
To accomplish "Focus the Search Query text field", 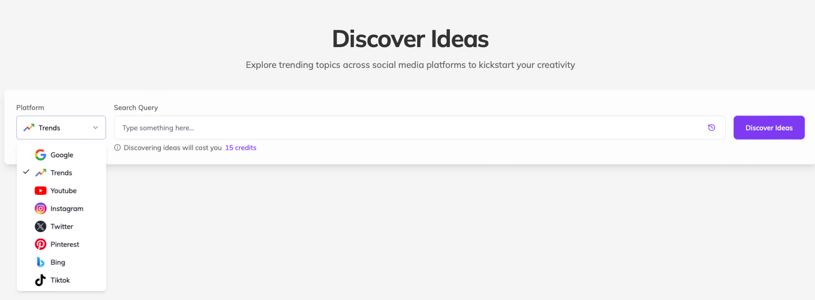I will coord(420,127).
